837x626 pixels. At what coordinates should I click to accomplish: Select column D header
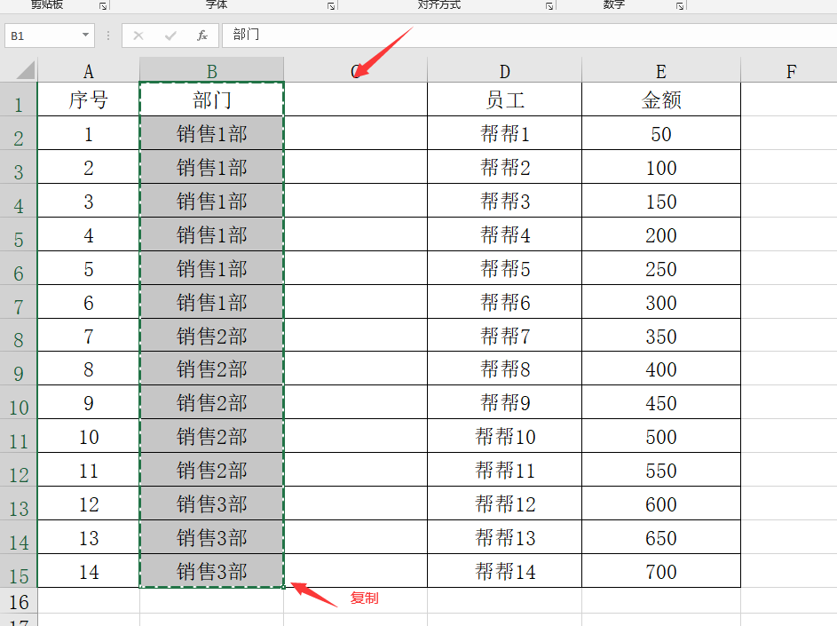504,70
